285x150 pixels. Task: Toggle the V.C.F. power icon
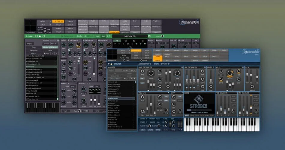(243, 67)
